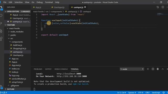Click the errors and warnings status indicator
The image size is (168, 94).
pos(3,93)
